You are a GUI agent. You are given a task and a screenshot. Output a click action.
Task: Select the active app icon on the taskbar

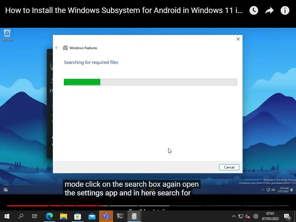click(x=134, y=216)
